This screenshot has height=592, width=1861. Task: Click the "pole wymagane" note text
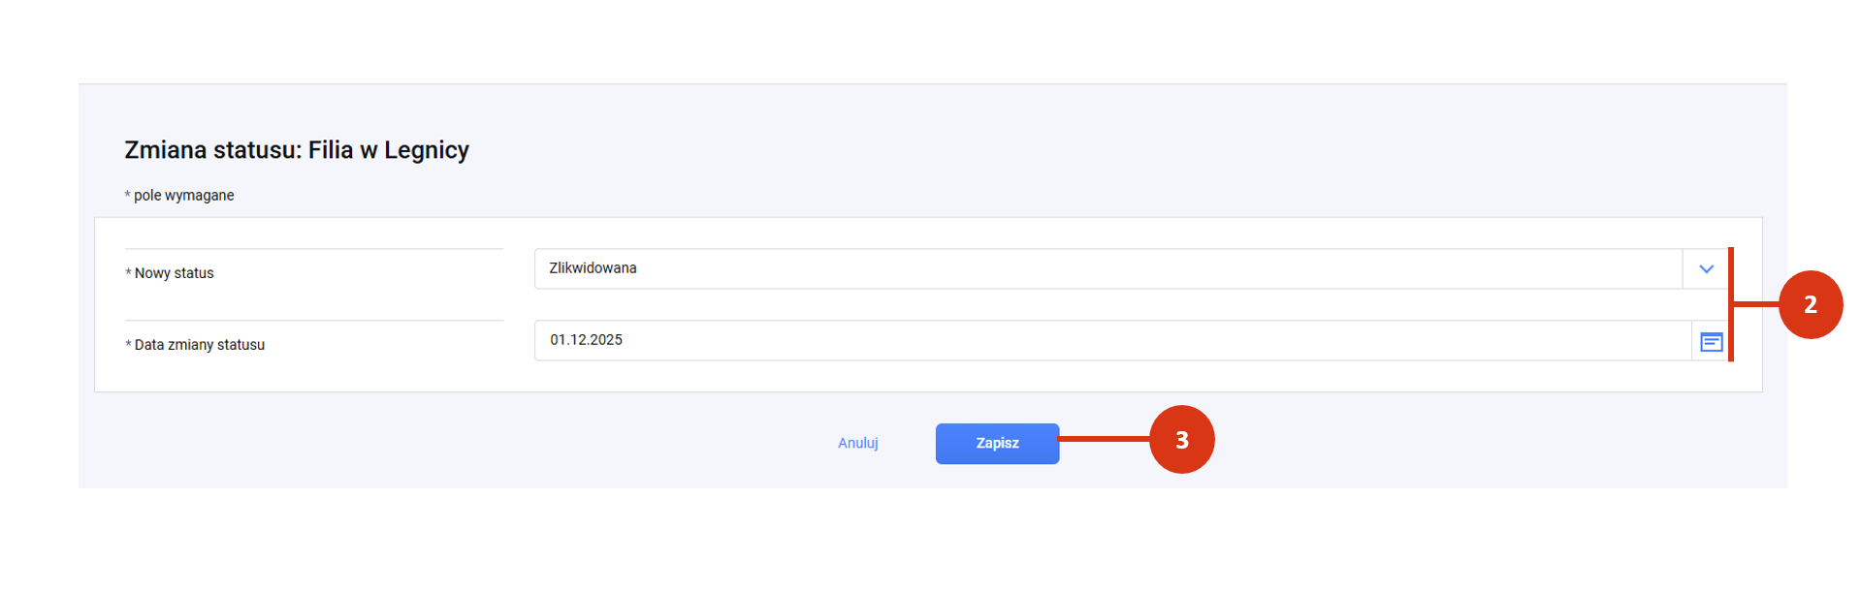click(184, 196)
